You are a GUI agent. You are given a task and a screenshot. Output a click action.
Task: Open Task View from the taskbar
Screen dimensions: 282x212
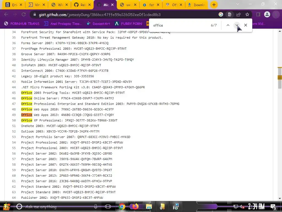(108, 206)
